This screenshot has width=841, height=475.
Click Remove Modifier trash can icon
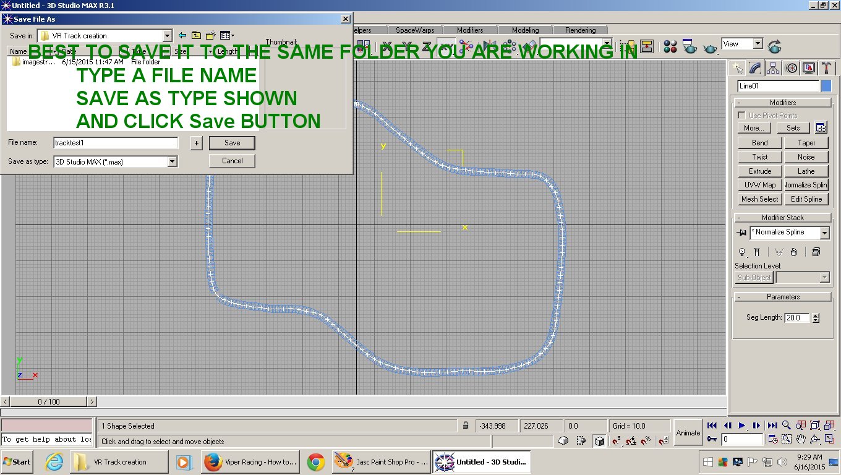point(794,252)
